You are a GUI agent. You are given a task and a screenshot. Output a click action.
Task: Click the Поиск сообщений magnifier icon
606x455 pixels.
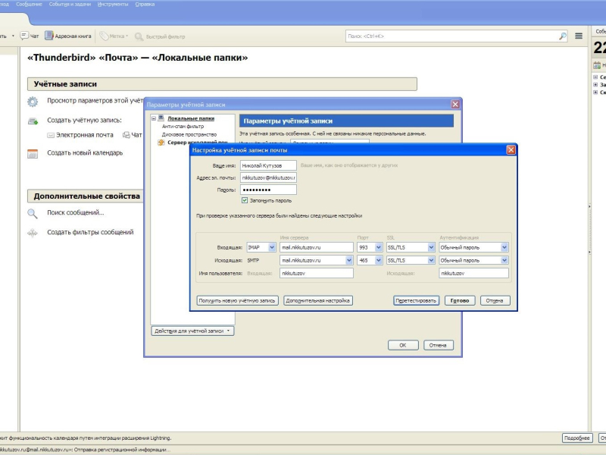click(33, 213)
